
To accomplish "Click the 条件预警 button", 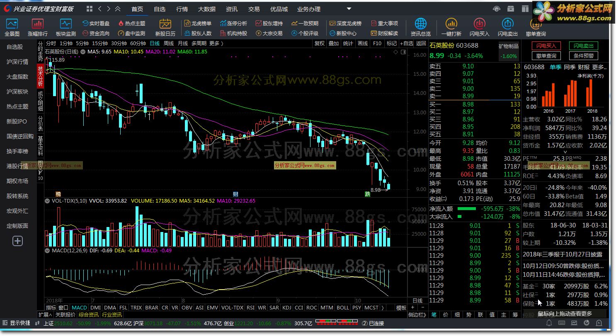I will click(583, 56).
